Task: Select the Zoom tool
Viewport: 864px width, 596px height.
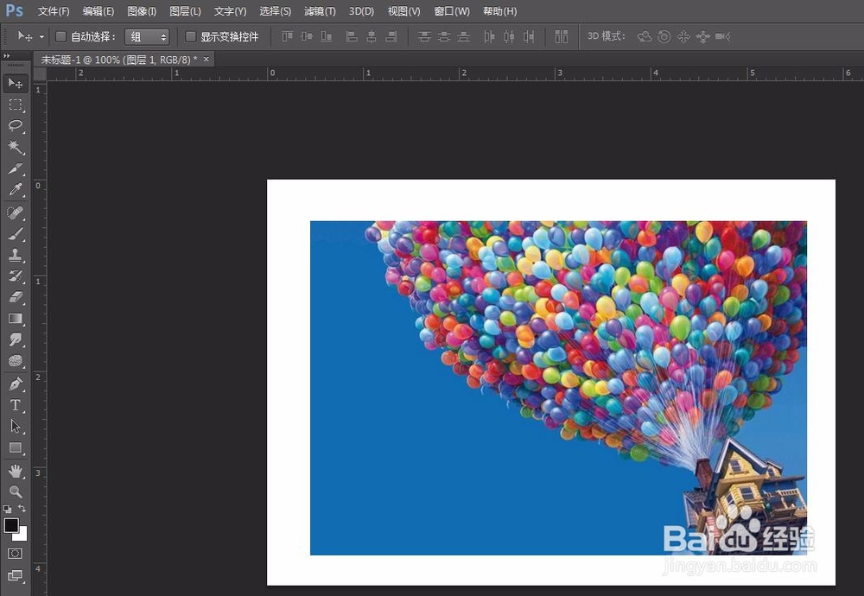Action: pyautogui.click(x=16, y=491)
